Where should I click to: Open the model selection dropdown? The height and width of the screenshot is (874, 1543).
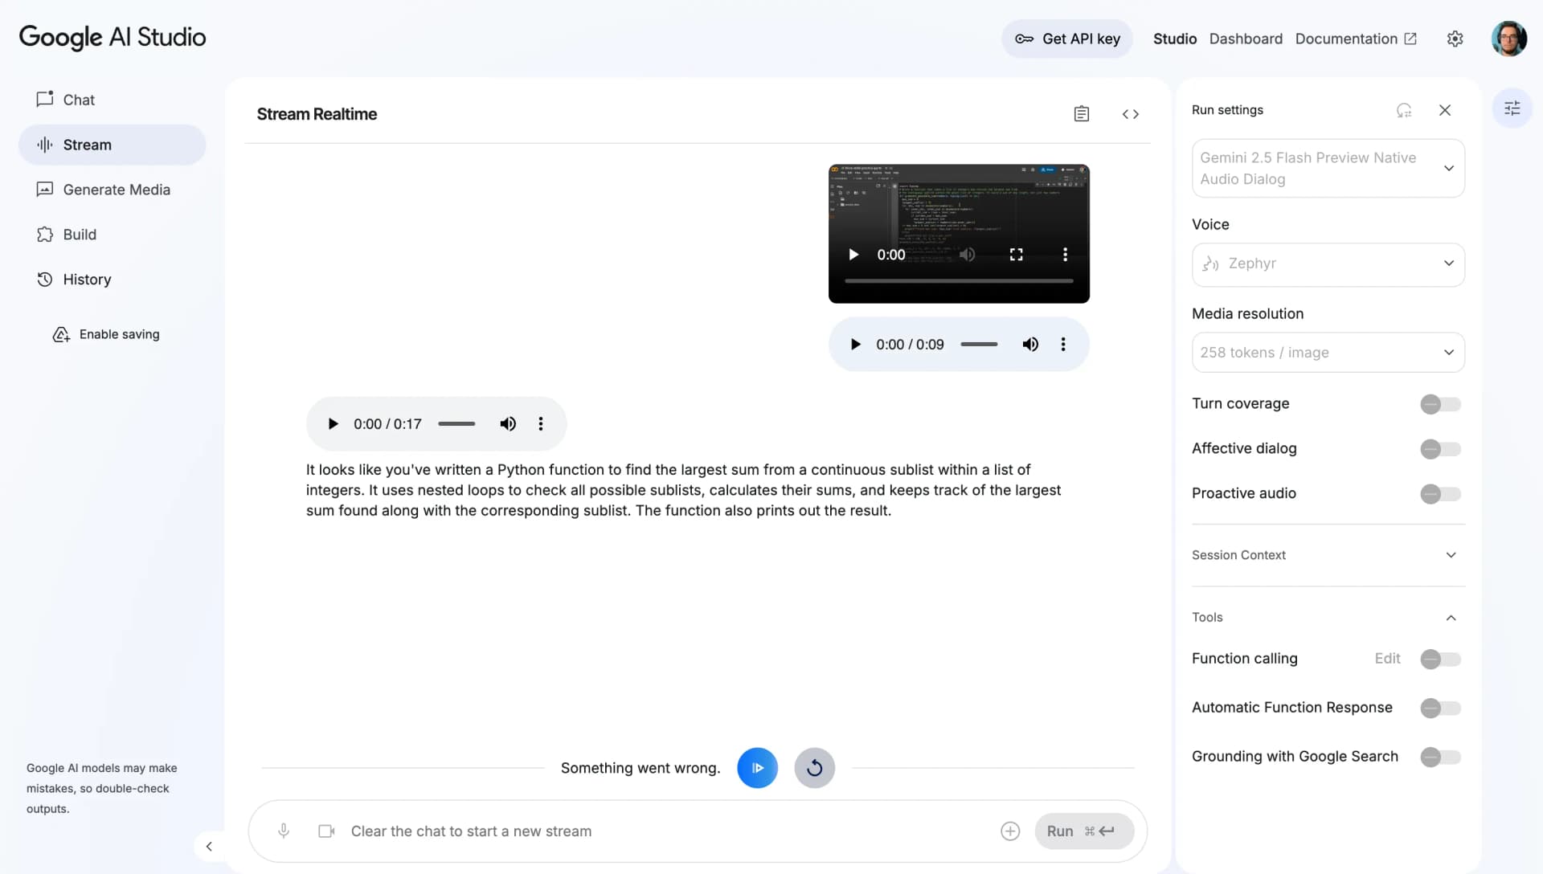(x=1327, y=168)
